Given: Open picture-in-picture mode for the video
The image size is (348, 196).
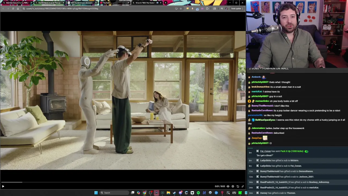Looking at the screenshot, I should click(238, 186).
